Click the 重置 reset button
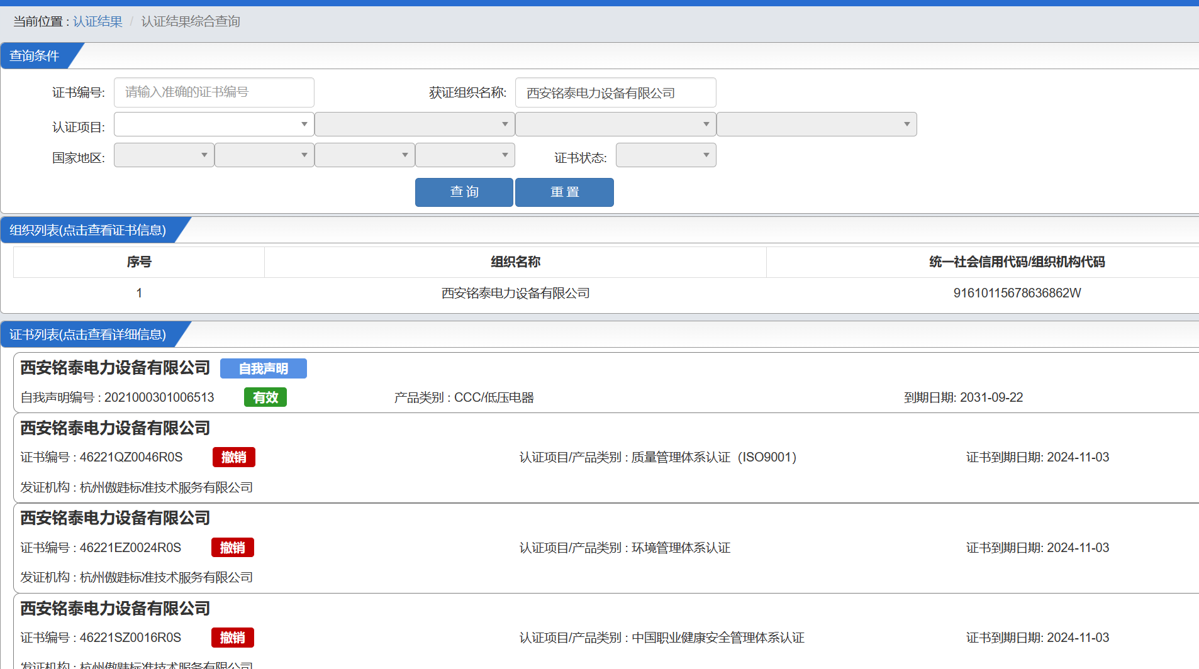The height and width of the screenshot is (669, 1199). tap(564, 192)
